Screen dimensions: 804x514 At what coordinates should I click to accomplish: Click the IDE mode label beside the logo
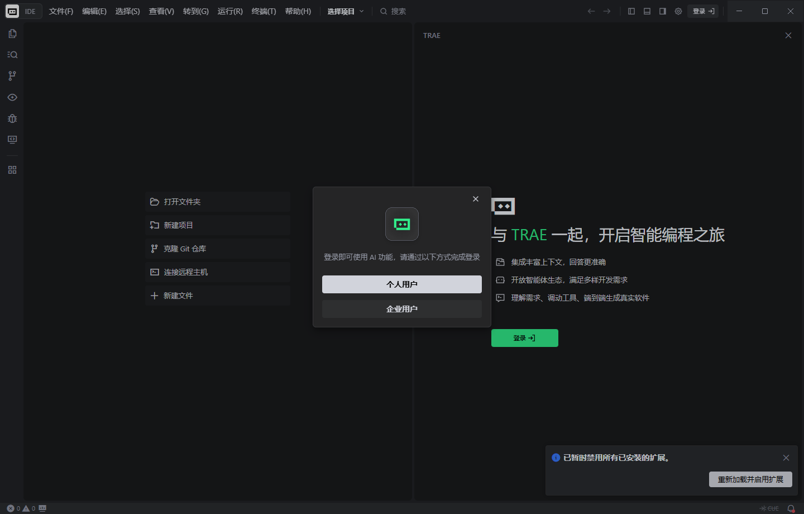[x=30, y=11]
